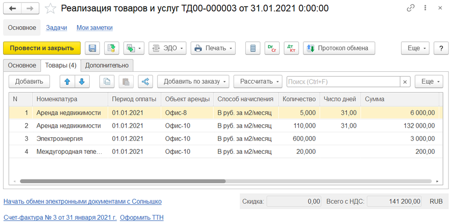
Task: Click the back navigation arrow
Action: tap(12, 9)
